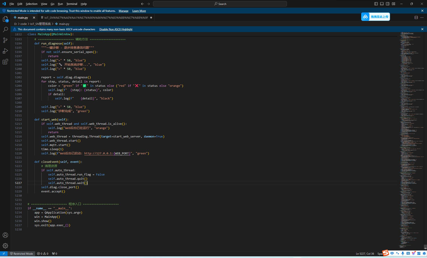This screenshot has width=427, height=258.
Task: Open the Sogou toolbox grid icon
Action: tap(419, 253)
